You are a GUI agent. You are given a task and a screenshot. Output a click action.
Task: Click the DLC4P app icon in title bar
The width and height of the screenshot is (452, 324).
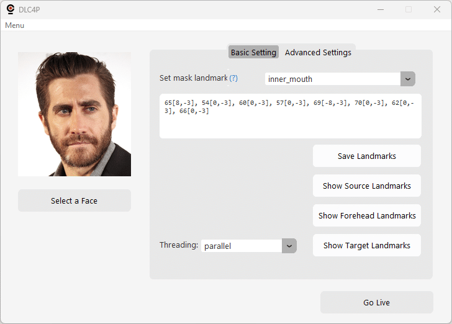[11, 9]
